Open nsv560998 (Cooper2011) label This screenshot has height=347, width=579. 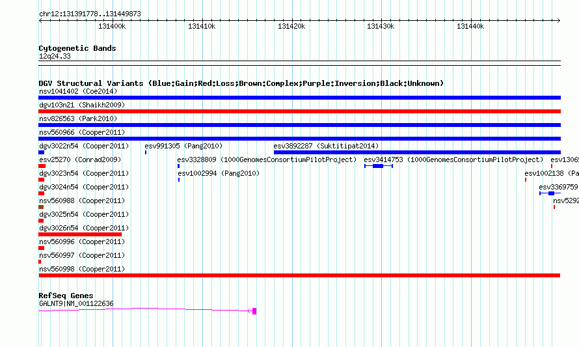pyautogui.click(x=82, y=269)
